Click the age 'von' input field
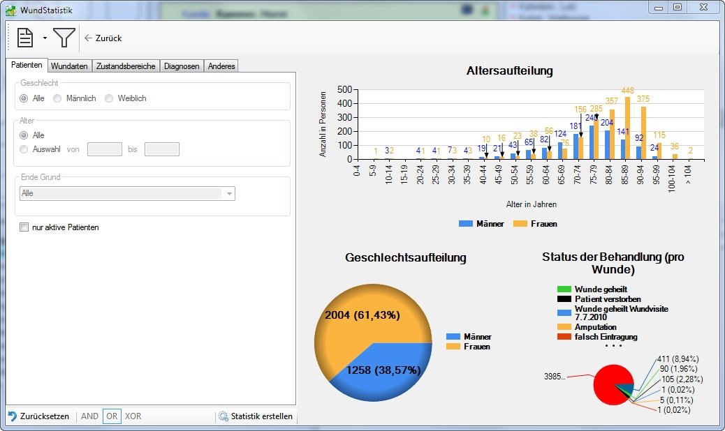The image size is (725, 431). click(x=105, y=149)
